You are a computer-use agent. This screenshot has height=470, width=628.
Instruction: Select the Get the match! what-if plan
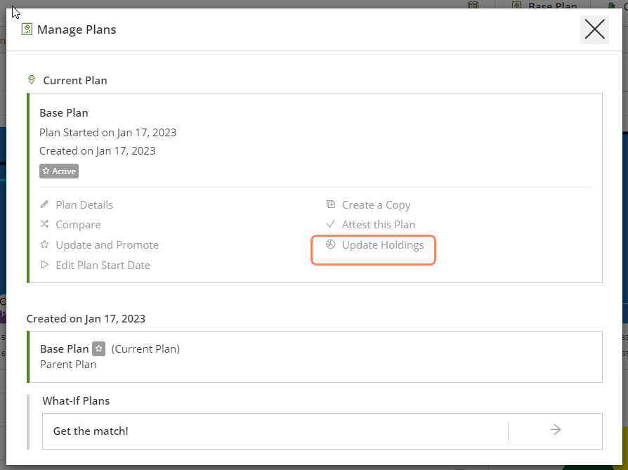tap(275, 431)
